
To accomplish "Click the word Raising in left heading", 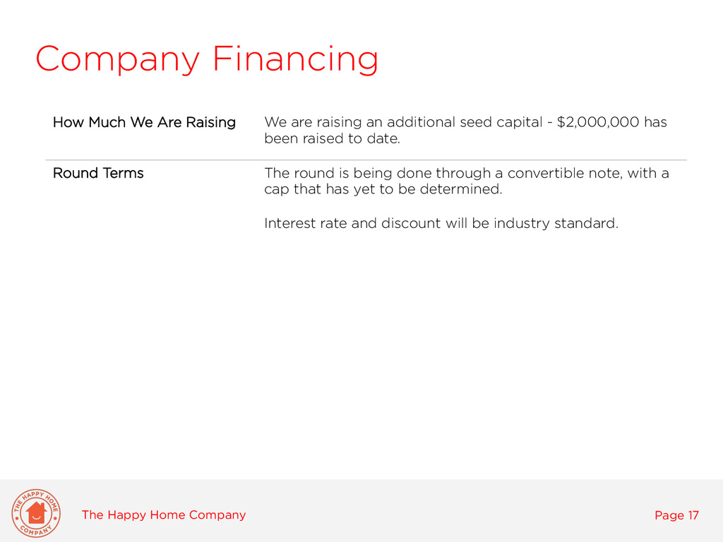I will point(210,123).
